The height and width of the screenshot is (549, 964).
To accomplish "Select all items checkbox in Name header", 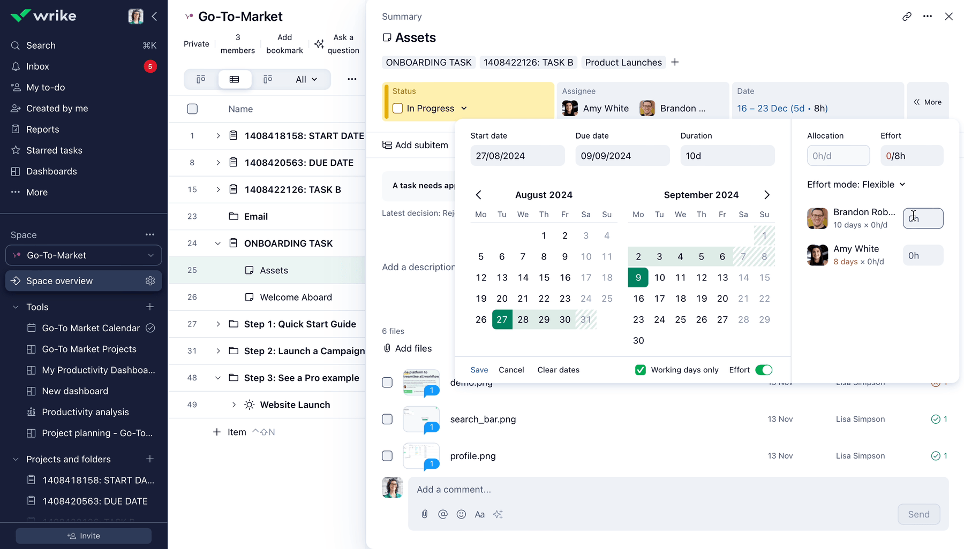I will coord(192,109).
